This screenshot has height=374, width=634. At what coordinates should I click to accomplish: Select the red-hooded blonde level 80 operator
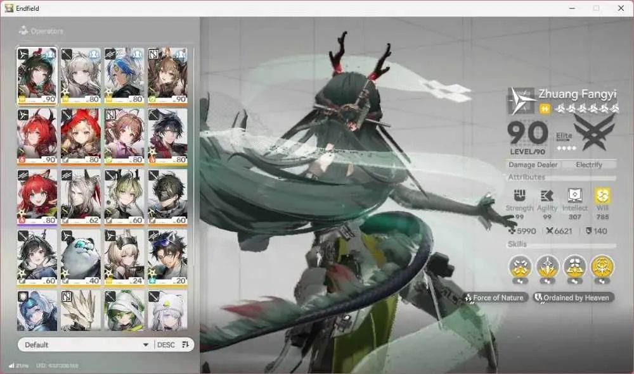coord(81,136)
